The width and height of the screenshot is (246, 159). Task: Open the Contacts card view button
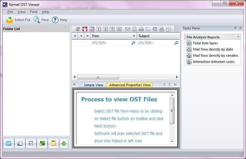20,143
